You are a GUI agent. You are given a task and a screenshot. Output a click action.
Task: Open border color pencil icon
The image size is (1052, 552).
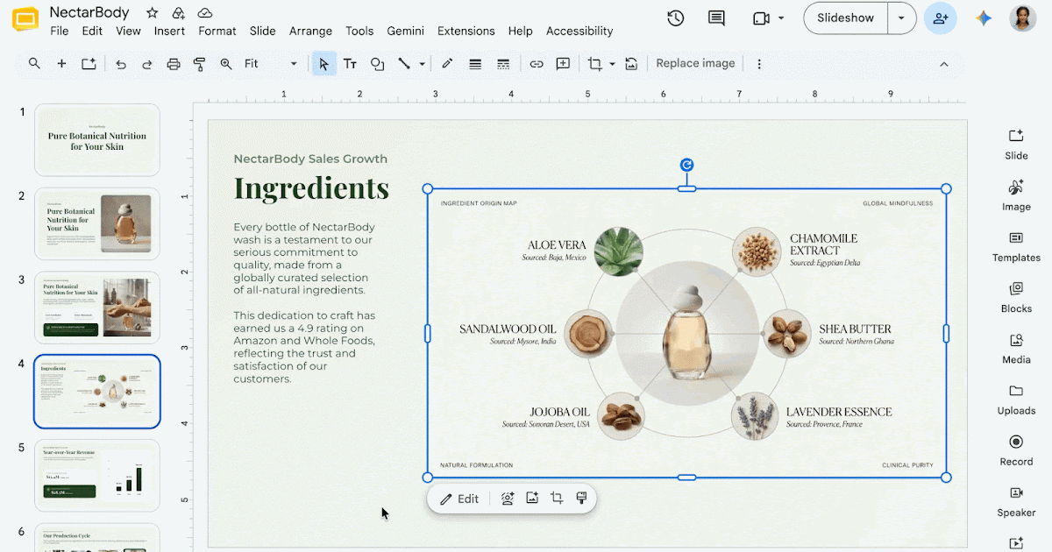[447, 64]
